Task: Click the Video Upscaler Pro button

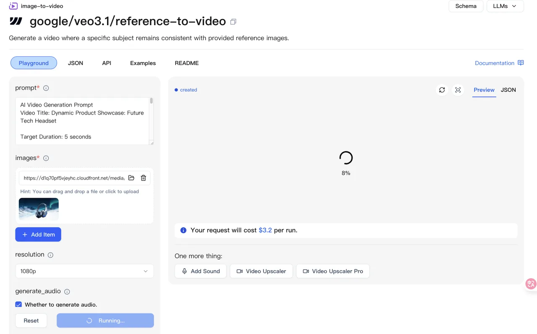Action: (x=333, y=271)
